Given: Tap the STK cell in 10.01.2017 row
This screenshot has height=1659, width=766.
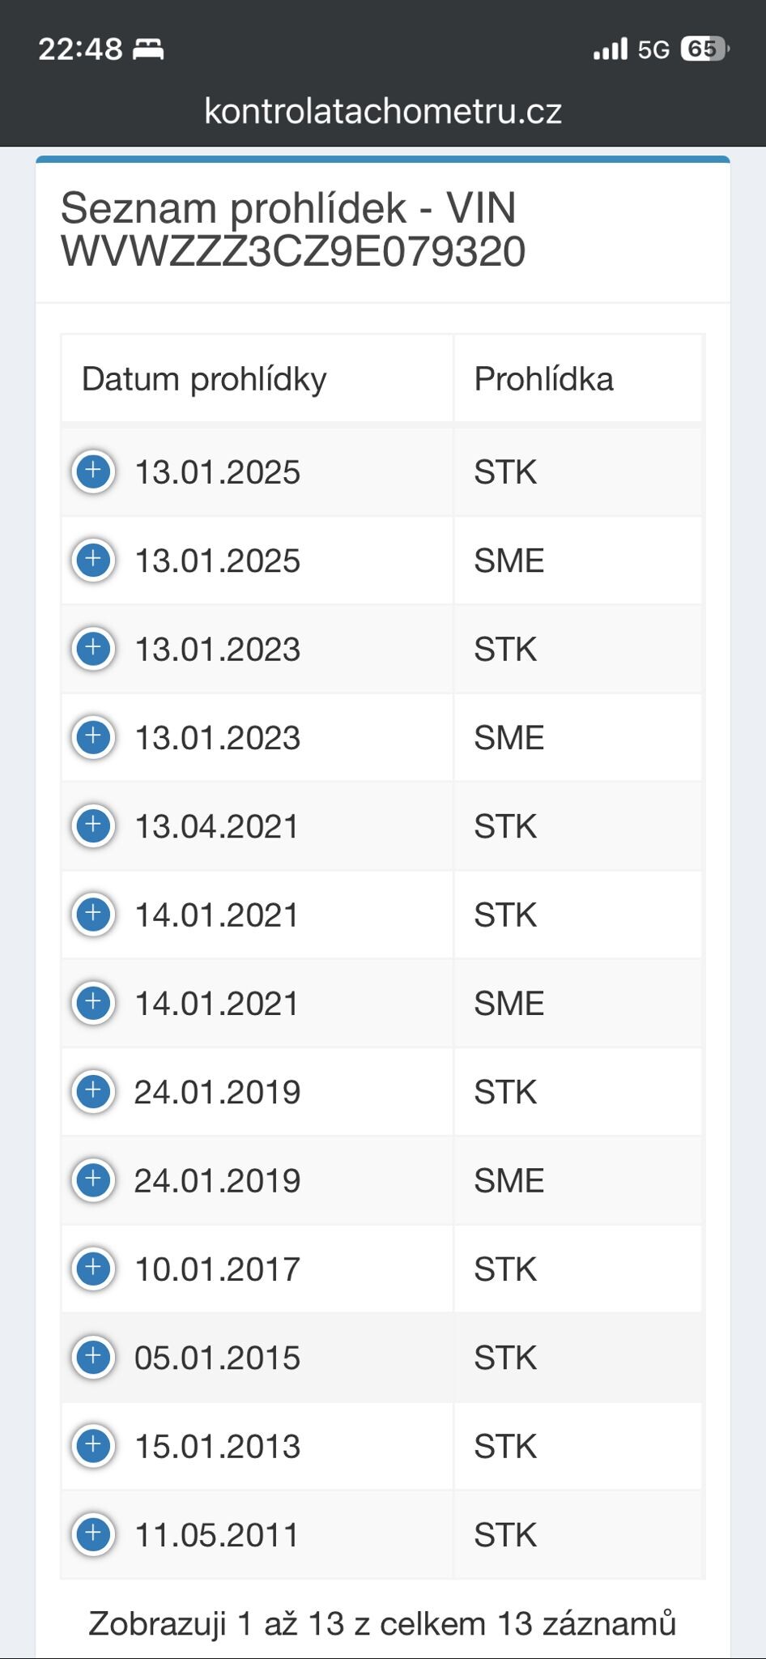Looking at the screenshot, I should pyautogui.click(x=505, y=1269).
